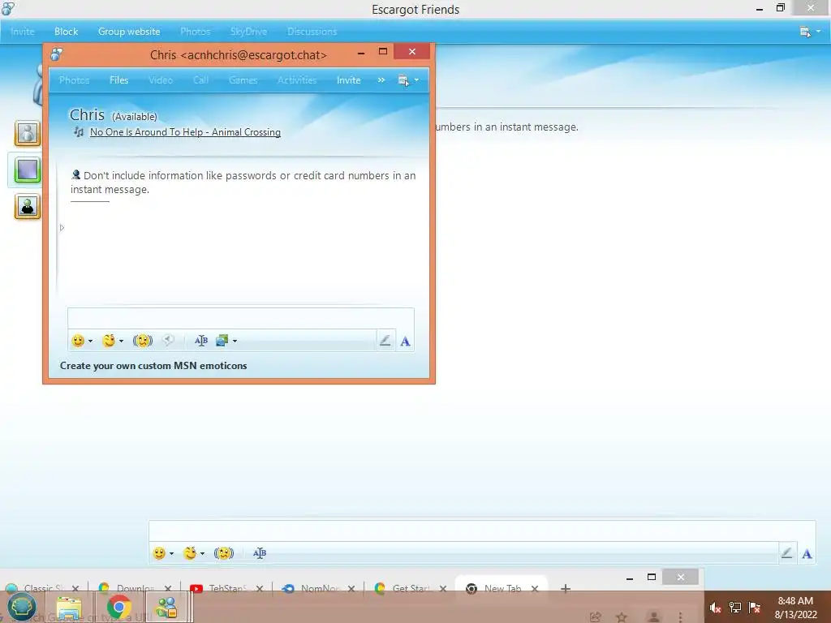Select the purple square contact picture in sidebar
This screenshot has height=623, width=831.
28,170
